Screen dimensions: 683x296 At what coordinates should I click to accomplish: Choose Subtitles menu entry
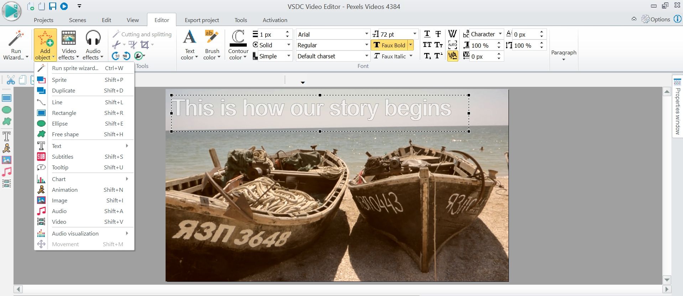84,157
